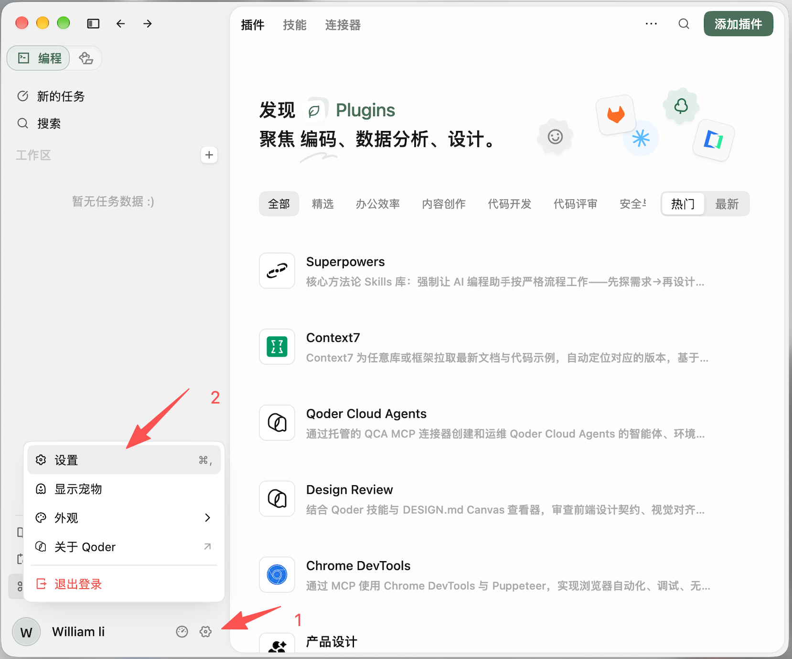Click 退出登录 to log out

point(124,584)
